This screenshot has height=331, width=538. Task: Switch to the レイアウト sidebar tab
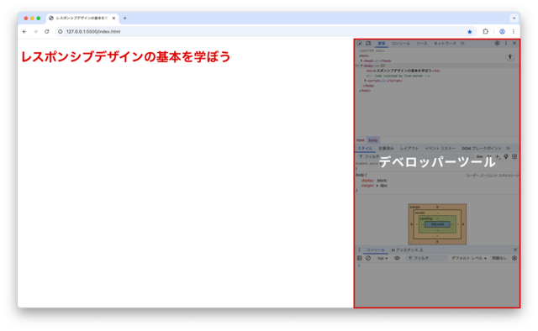[x=409, y=149]
